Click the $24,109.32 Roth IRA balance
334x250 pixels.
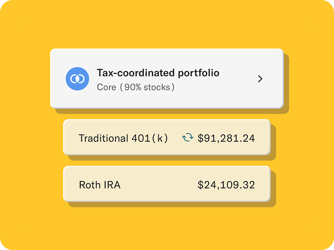pyautogui.click(x=226, y=184)
